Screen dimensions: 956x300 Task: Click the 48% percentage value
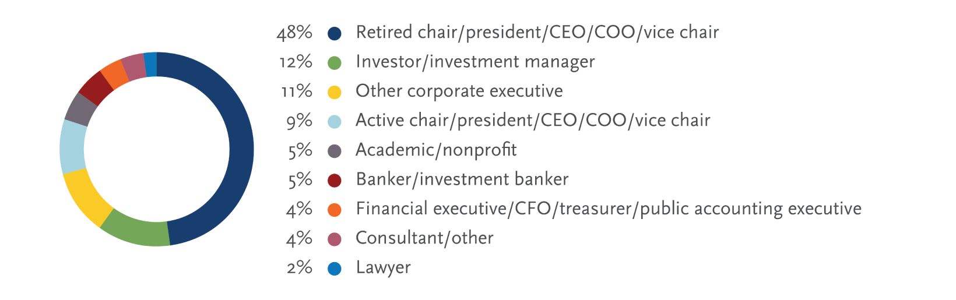click(294, 33)
